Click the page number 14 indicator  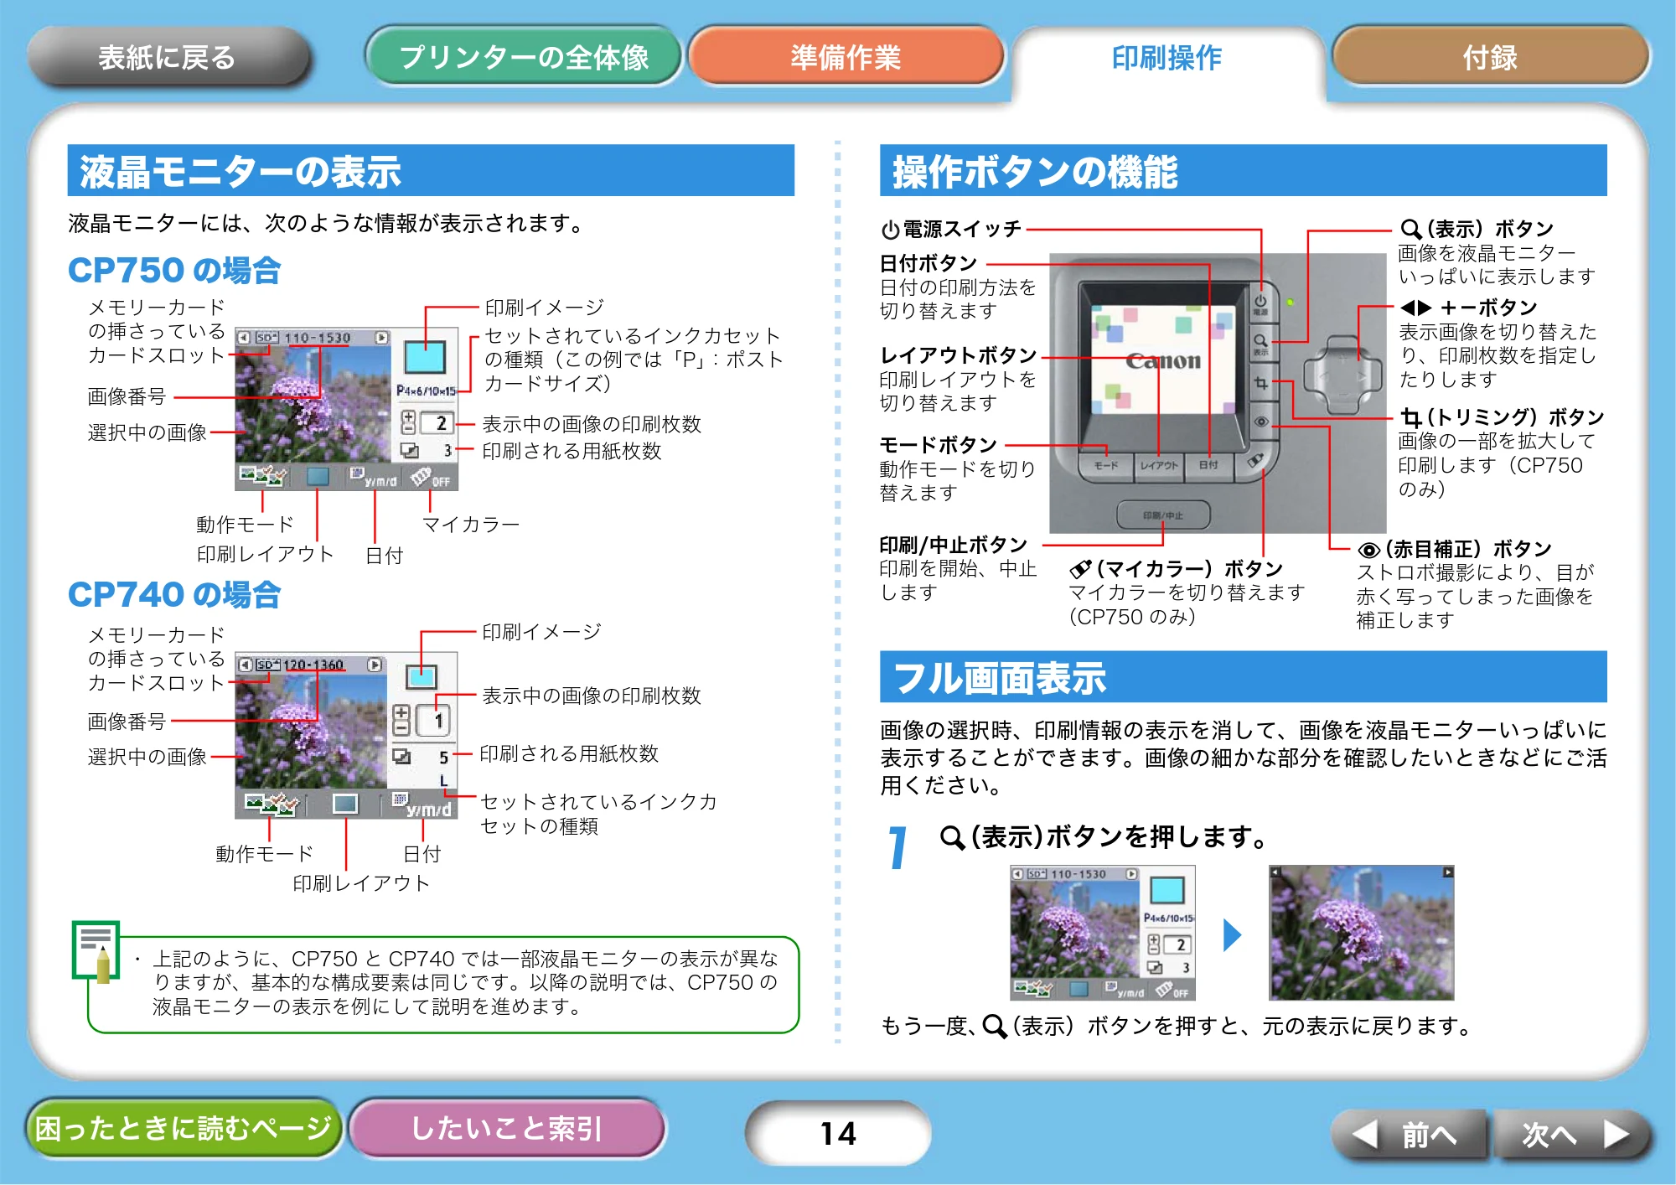click(838, 1133)
